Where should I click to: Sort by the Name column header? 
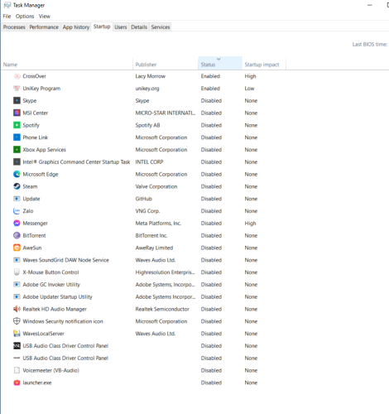pyautogui.click(x=67, y=63)
